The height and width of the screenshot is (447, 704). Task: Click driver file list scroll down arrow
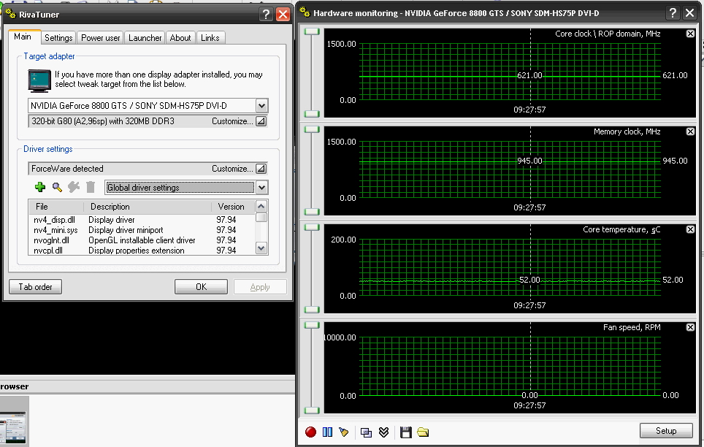coord(261,248)
